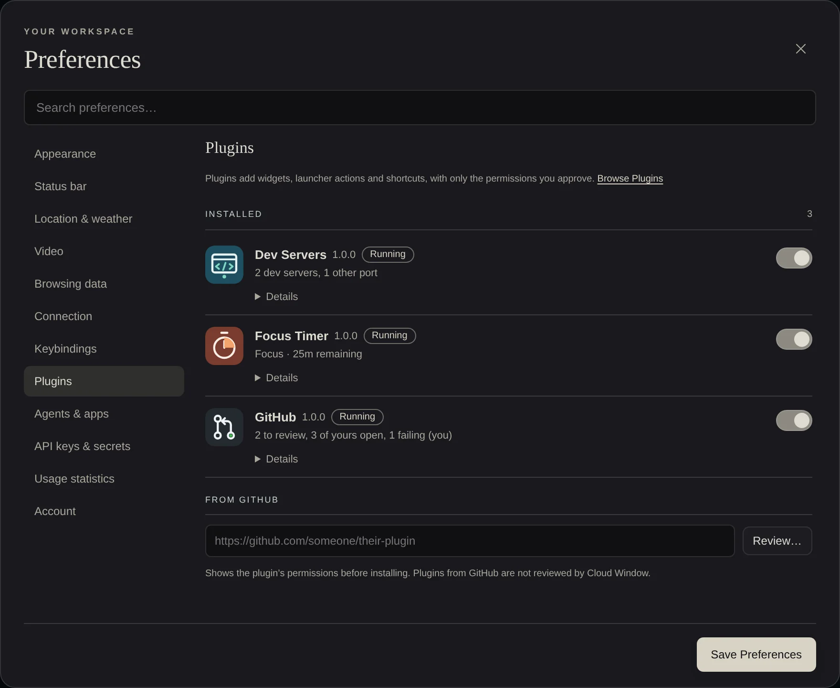The image size is (840, 688).
Task: Open the Account section
Action: pyautogui.click(x=104, y=511)
